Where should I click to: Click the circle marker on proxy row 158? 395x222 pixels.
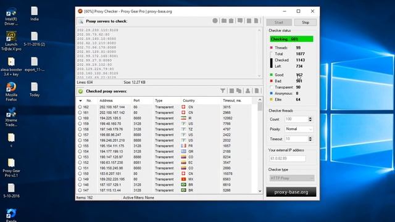click(x=80, y=129)
